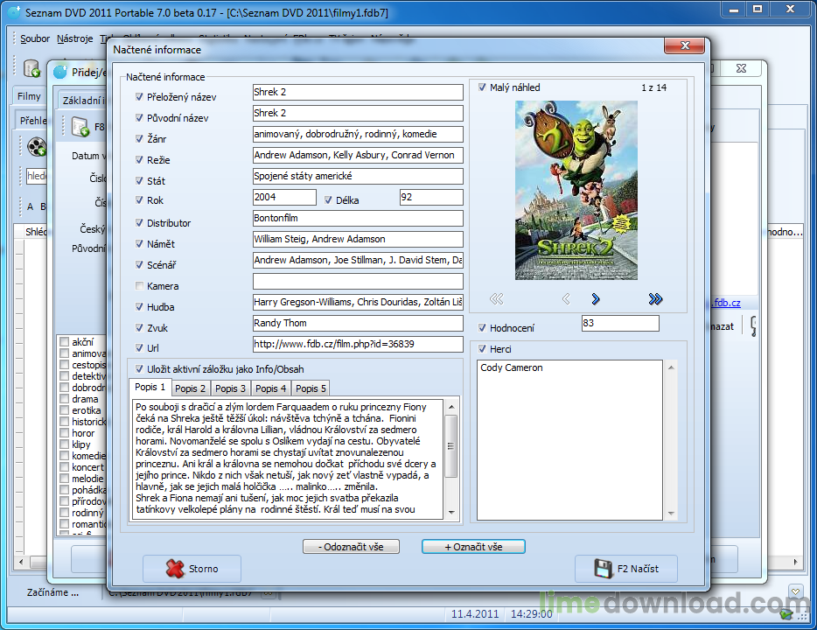Jump to the last poster with double-right arrows

tap(656, 298)
